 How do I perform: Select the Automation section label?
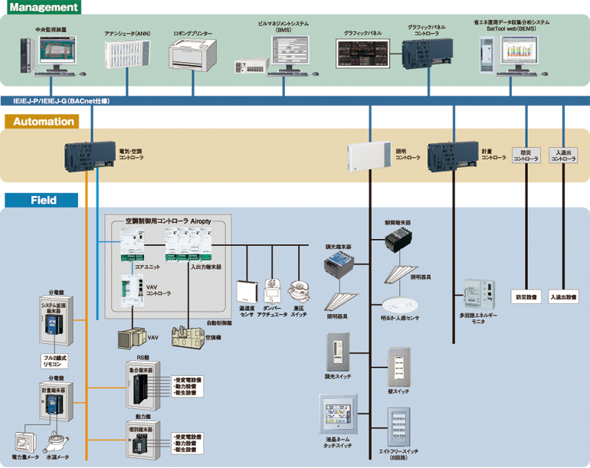(x=42, y=121)
